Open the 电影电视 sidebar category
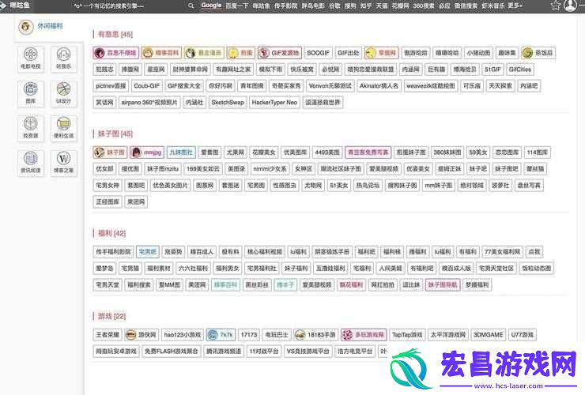This screenshot has width=585, height=395. click(x=31, y=59)
